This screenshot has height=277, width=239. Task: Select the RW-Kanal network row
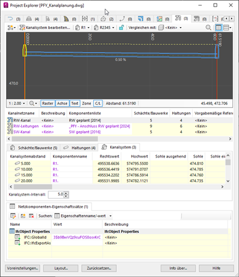[x=120, y=120]
